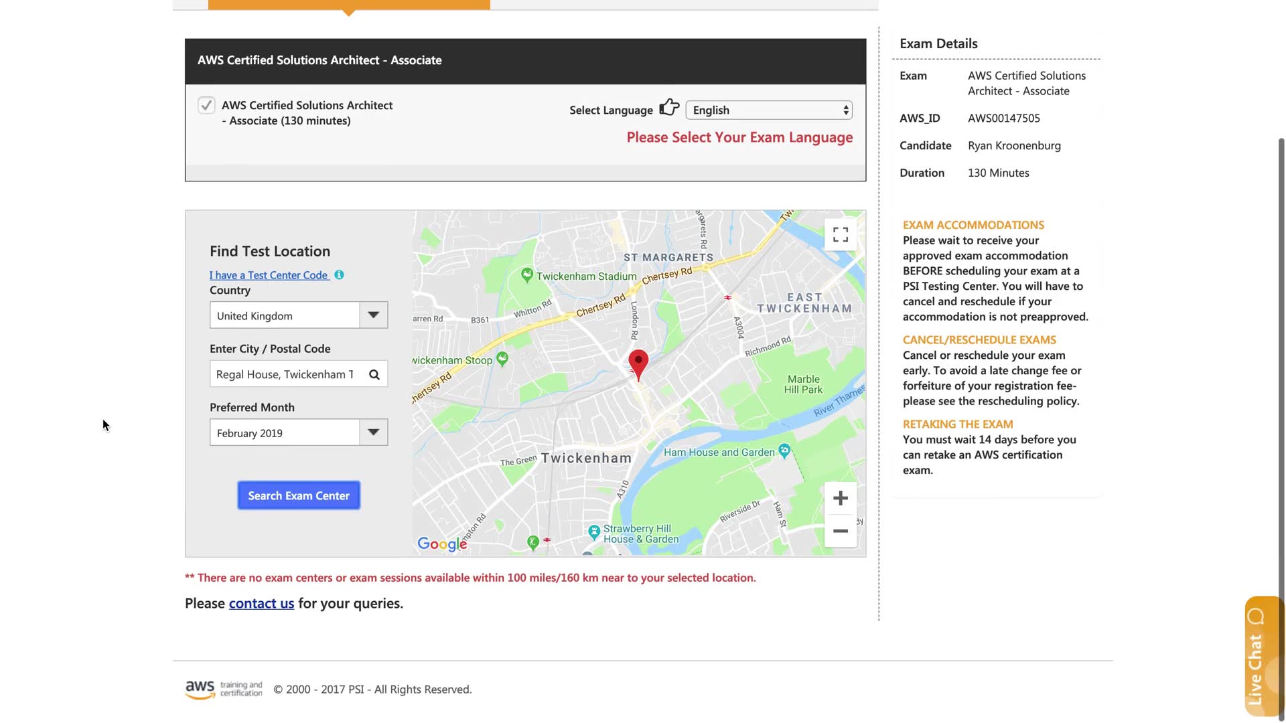Expand the Country dropdown
Screen dimensions: 1286x723
pos(373,315)
